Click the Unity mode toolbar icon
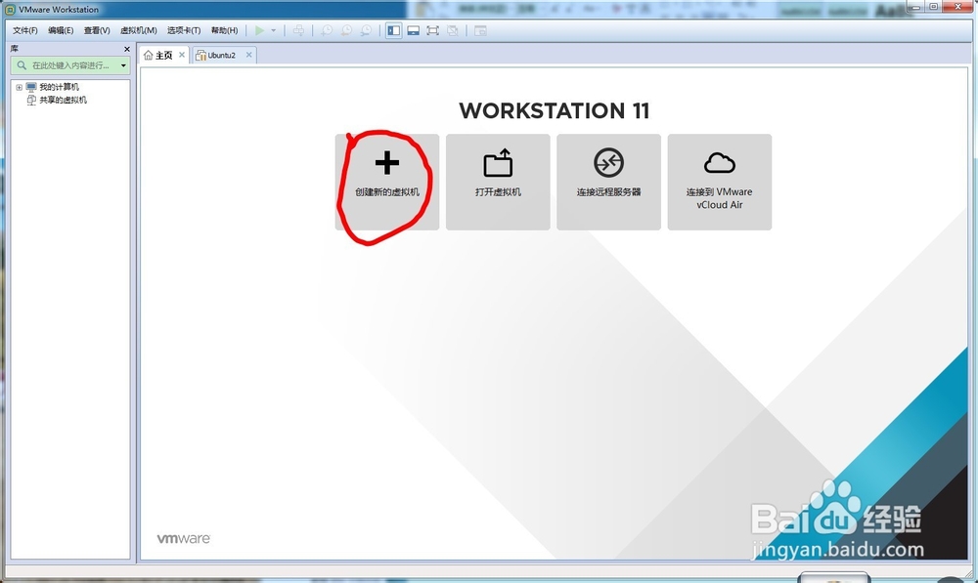The width and height of the screenshot is (978, 583). [453, 30]
